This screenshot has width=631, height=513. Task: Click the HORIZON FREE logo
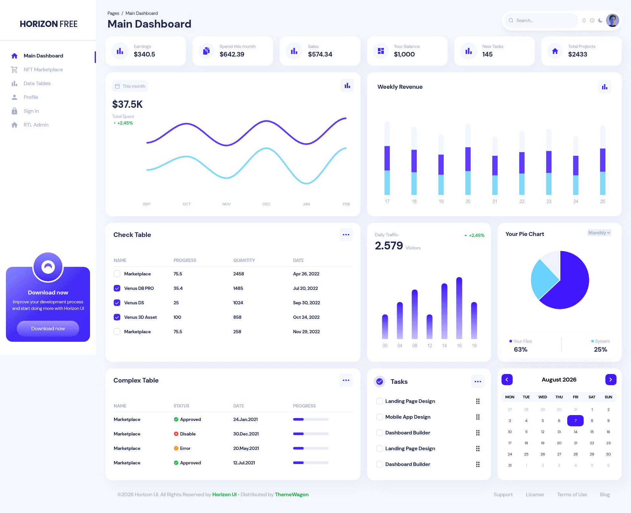click(x=49, y=24)
